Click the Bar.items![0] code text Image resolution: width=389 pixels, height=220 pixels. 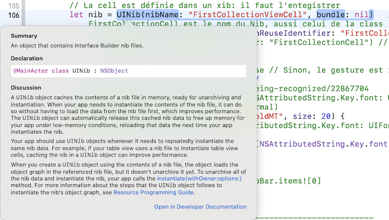(x=289, y=181)
